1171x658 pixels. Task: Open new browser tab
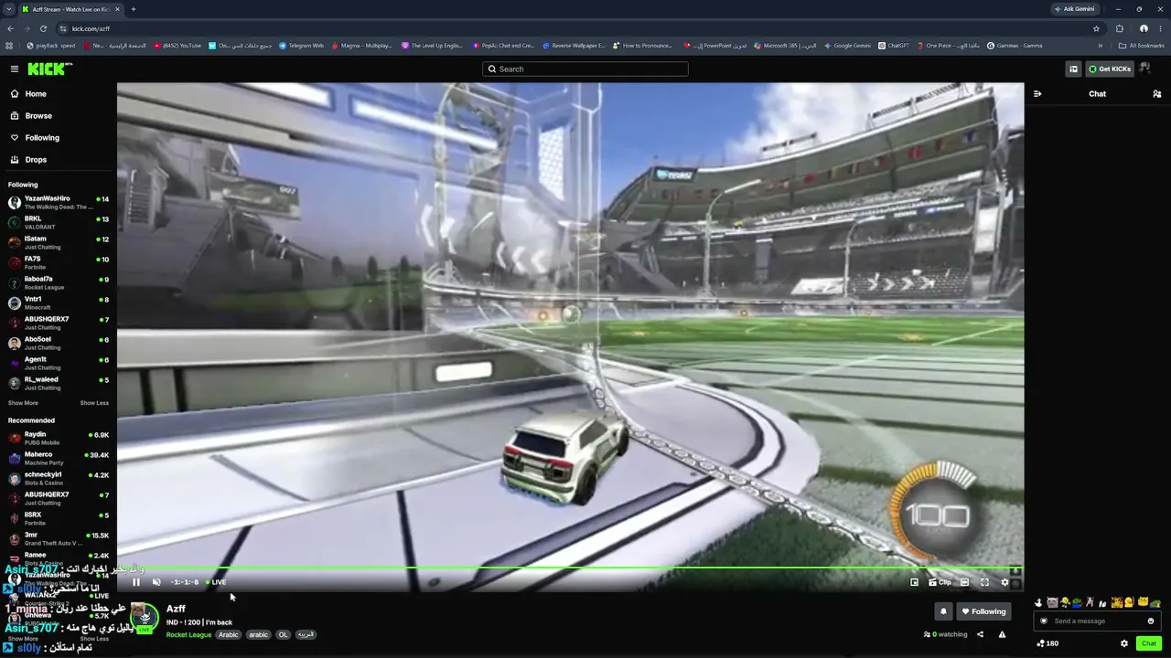(134, 9)
